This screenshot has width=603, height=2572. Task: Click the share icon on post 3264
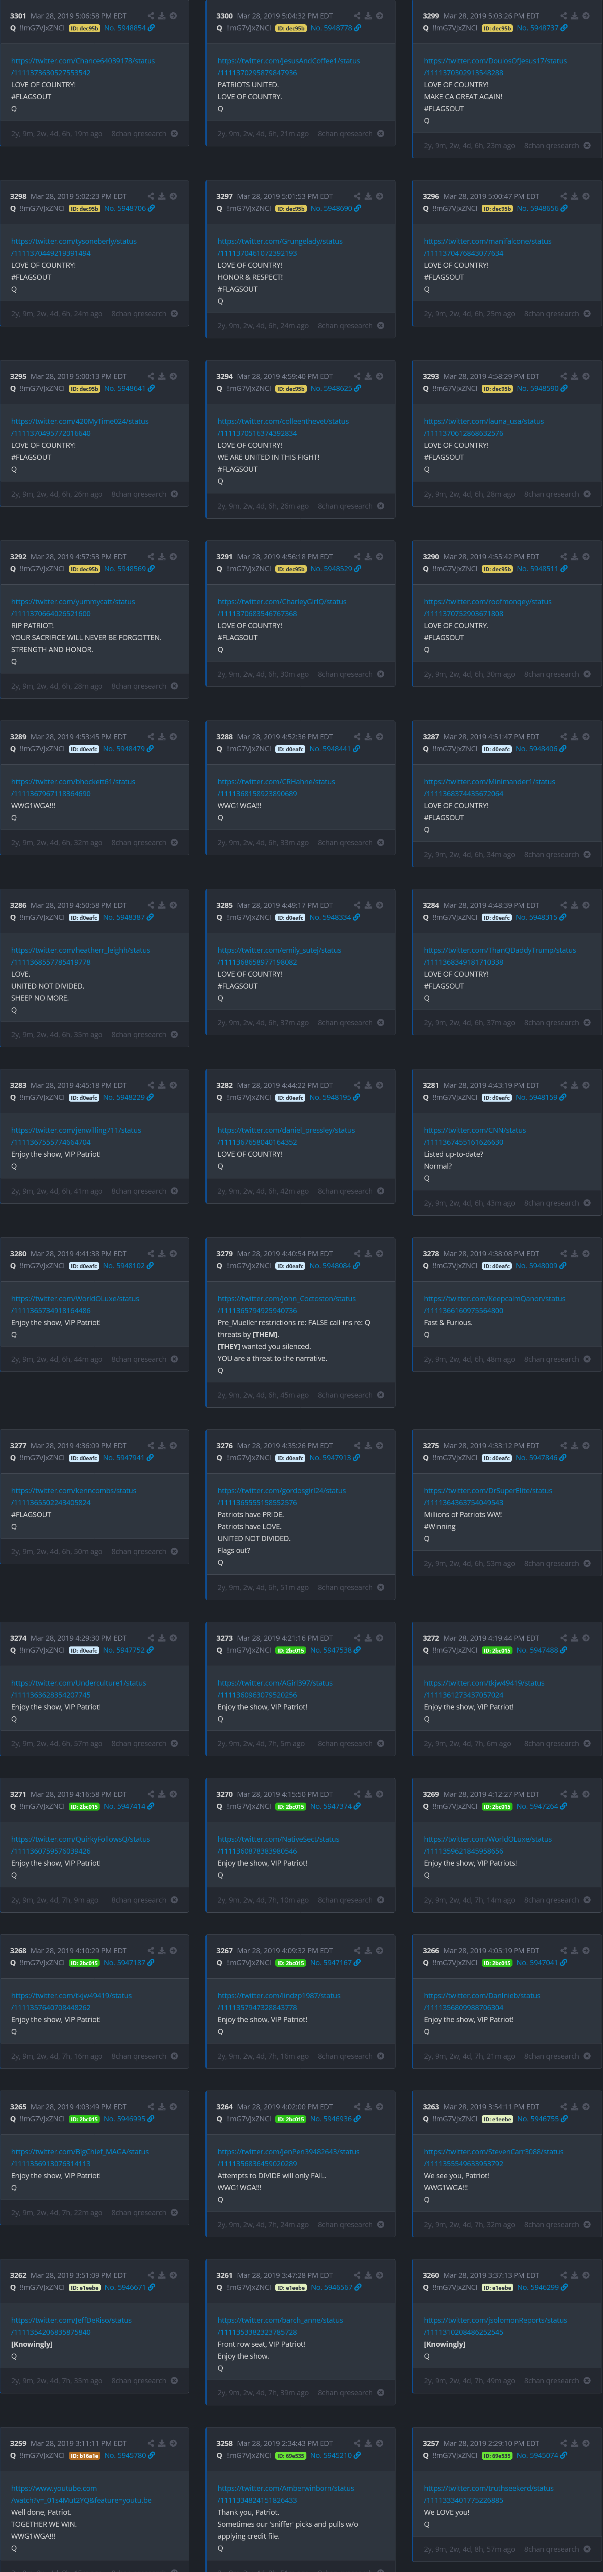(x=357, y=2107)
